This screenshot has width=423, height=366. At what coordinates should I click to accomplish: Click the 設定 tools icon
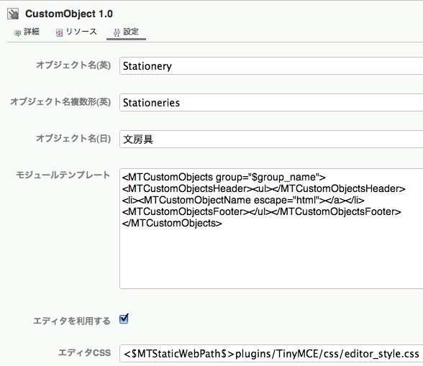(x=117, y=32)
